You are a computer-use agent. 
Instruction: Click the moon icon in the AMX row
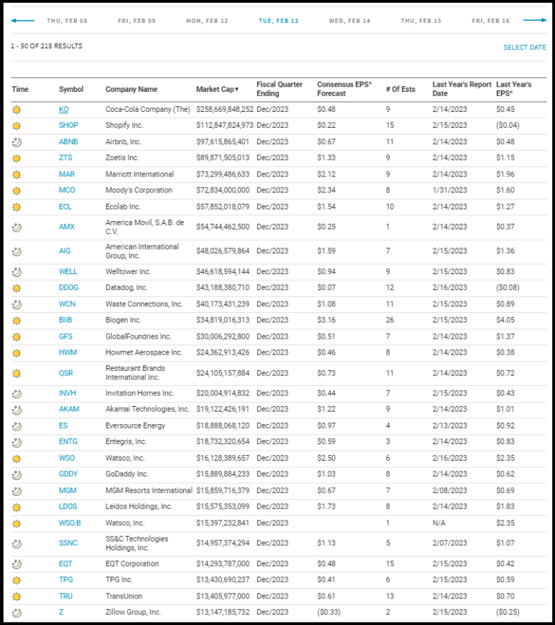click(x=17, y=227)
